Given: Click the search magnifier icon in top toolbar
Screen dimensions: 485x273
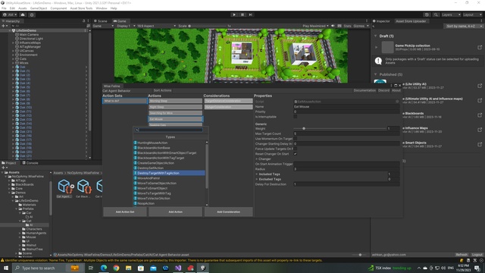Looking at the screenshot, I should pyautogui.click(x=436, y=14).
